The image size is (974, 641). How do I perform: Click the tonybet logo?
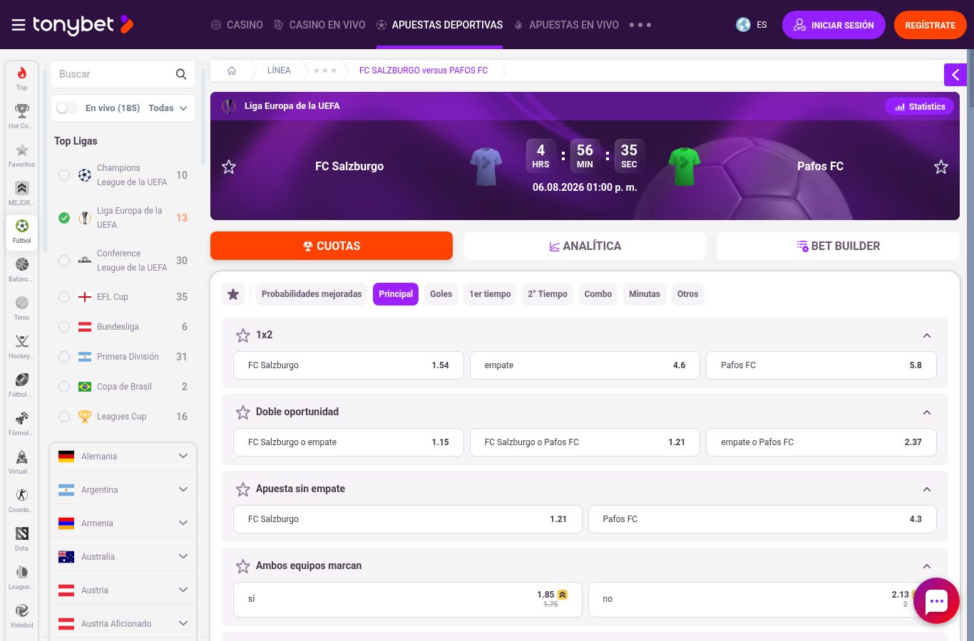(x=83, y=25)
